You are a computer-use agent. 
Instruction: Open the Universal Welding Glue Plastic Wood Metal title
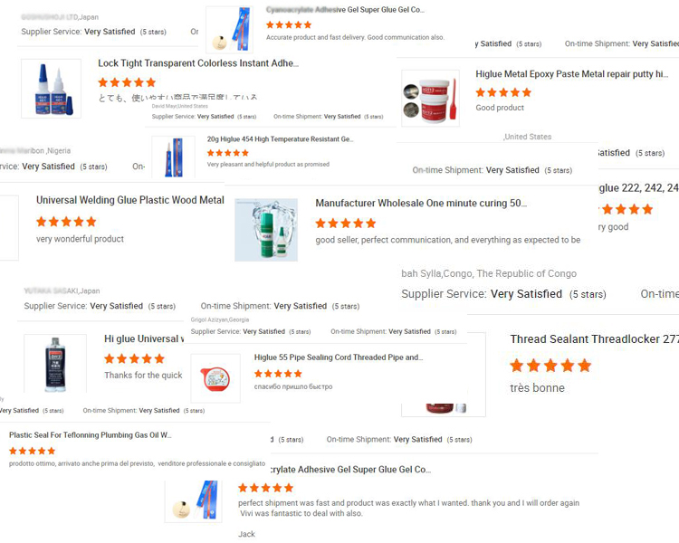(129, 200)
